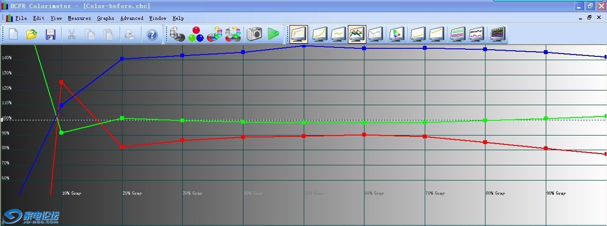Open help with the question mark icon
The height and width of the screenshot is (226, 607).
click(152, 34)
